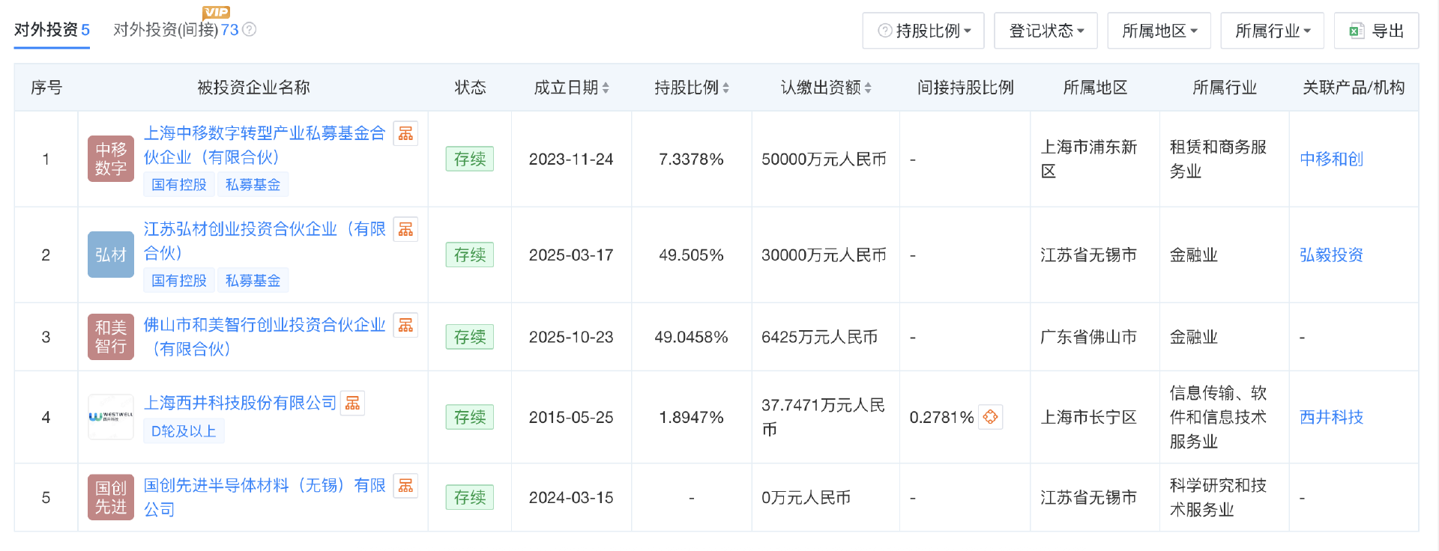Expand the 持股比例 filter dropdown
This screenshot has height=551, width=1439.
pyautogui.click(x=923, y=31)
